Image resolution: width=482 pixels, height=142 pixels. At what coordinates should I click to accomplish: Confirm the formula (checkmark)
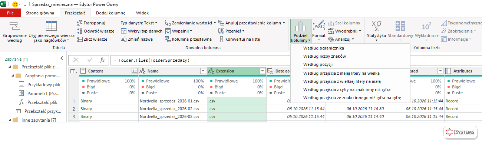tap(89, 60)
